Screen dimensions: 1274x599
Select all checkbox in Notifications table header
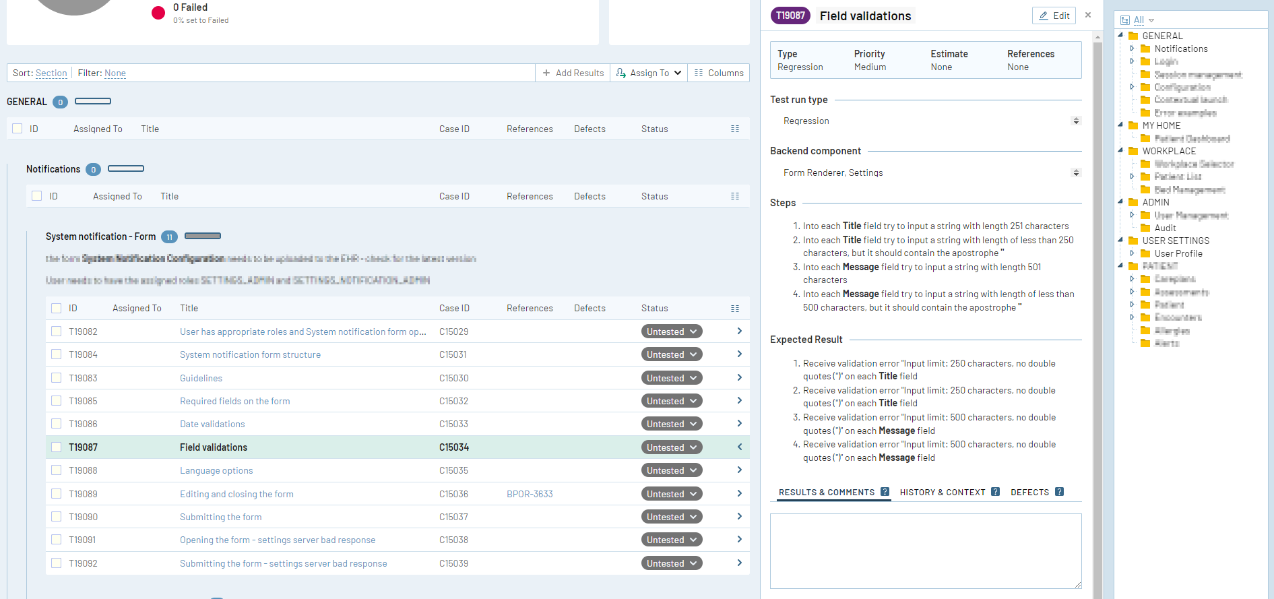pos(37,196)
